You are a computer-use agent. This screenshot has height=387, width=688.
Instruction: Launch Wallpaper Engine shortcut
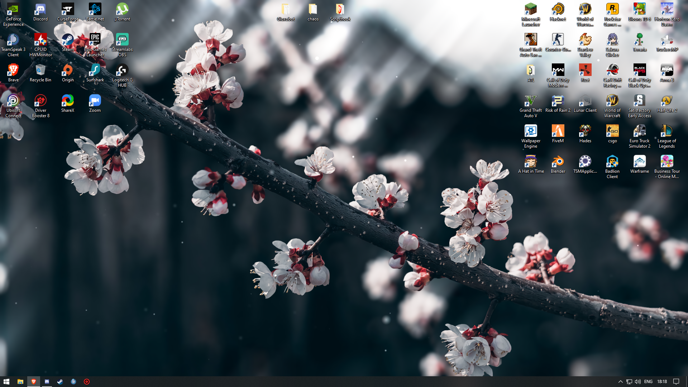tap(531, 136)
